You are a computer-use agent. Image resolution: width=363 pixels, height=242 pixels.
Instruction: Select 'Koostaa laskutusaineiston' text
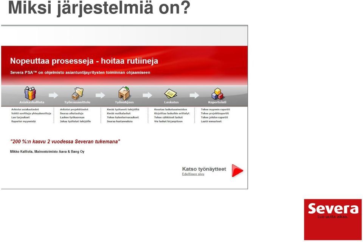point(171,109)
